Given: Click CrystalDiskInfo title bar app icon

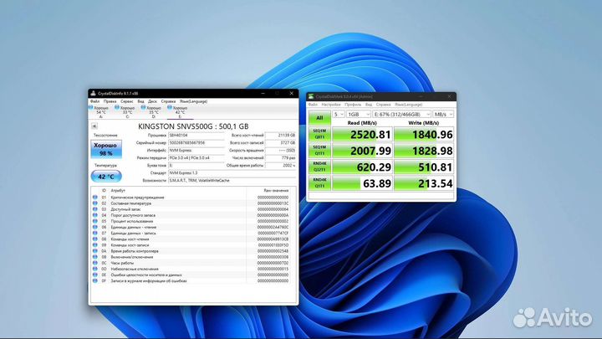Looking at the screenshot, I should coord(93,94).
